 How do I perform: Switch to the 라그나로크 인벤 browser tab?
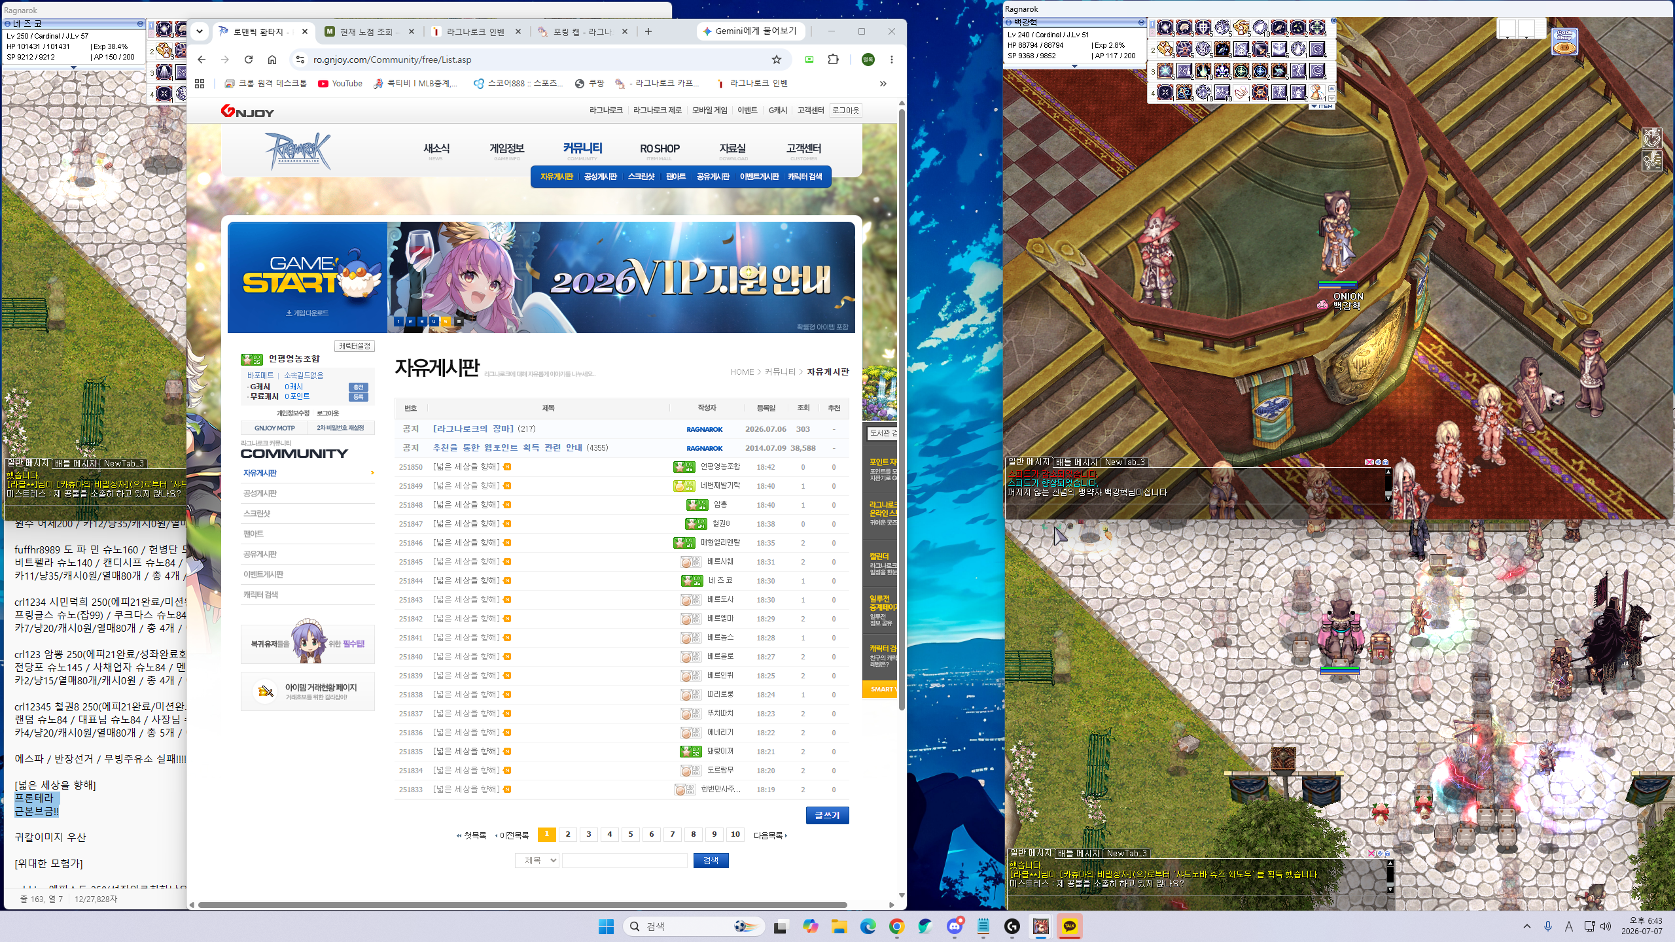(x=475, y=31)
